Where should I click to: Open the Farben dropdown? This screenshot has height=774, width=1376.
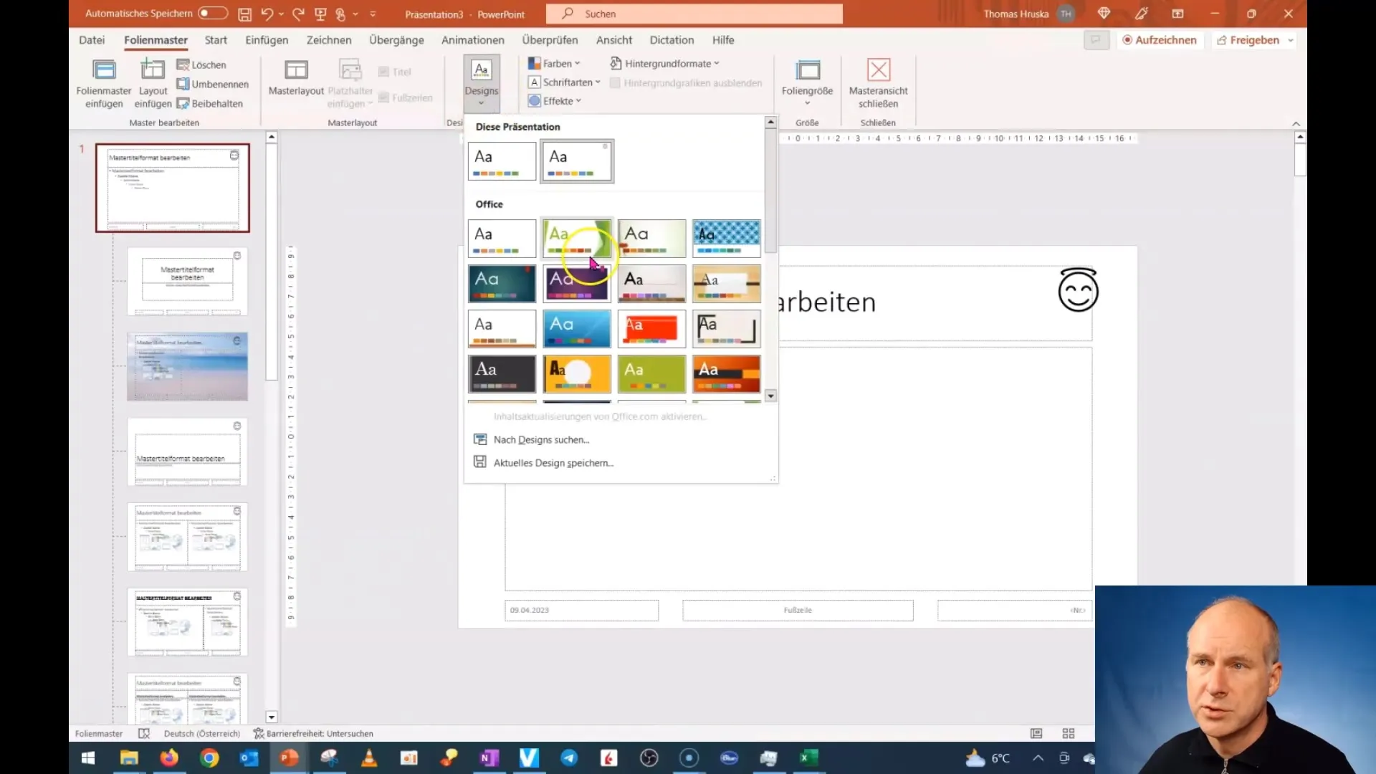[554, 63]
